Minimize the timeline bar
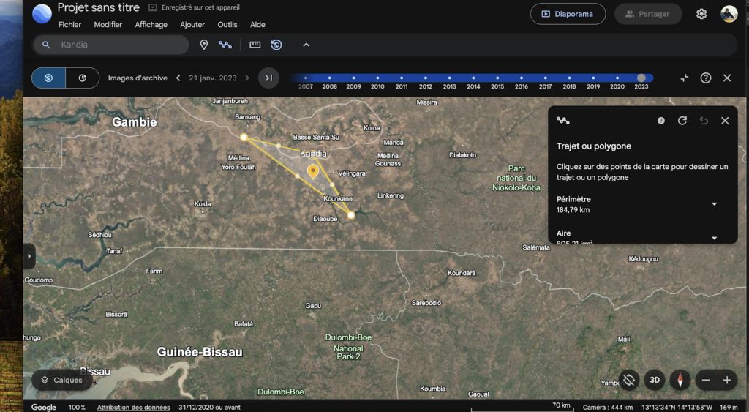This screenshot has height=412, width=749. click(x=685, y=78)
